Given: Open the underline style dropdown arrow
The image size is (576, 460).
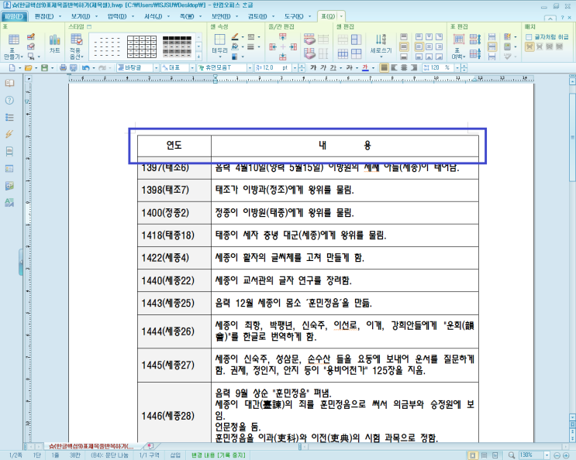Looking at the screenshot, I should pos(340,68).
